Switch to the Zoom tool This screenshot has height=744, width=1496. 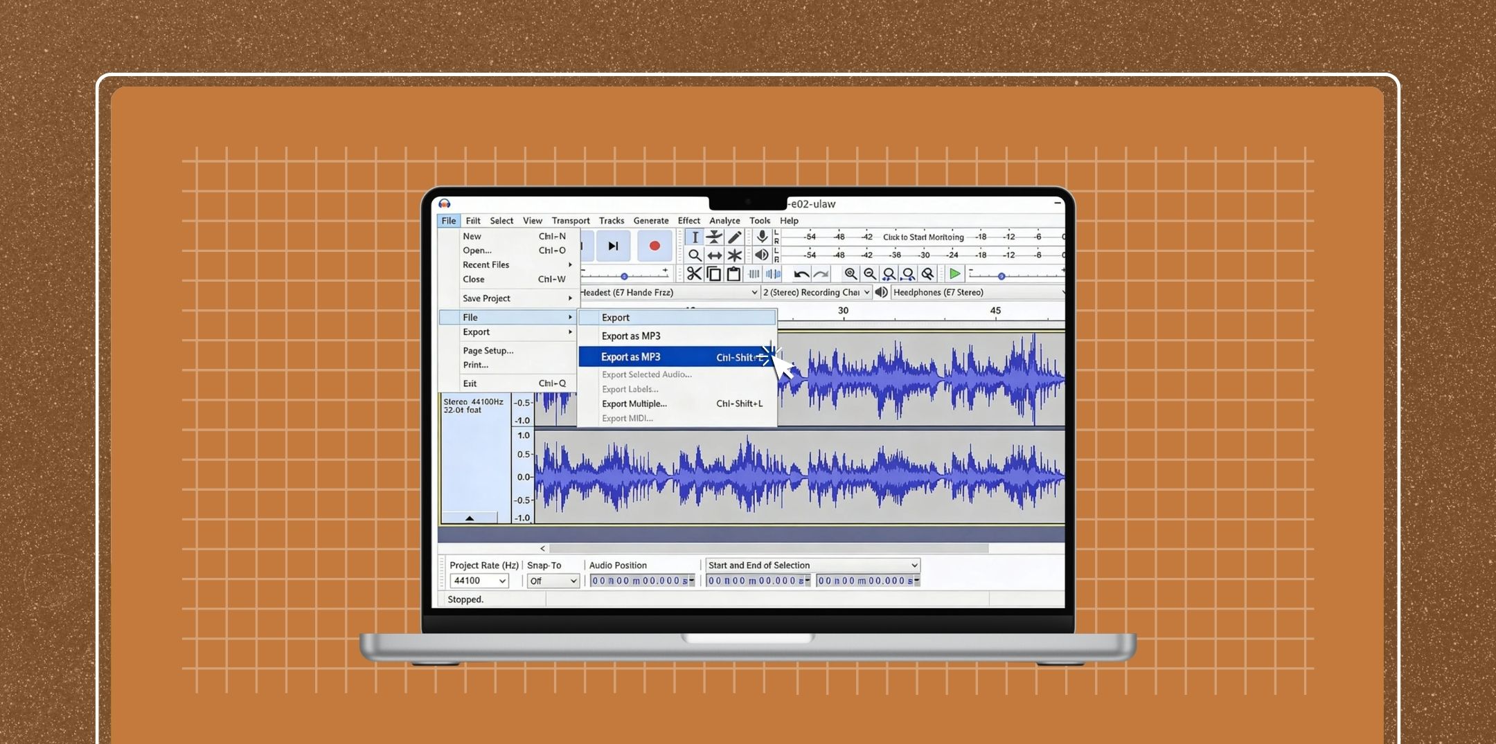695,254
